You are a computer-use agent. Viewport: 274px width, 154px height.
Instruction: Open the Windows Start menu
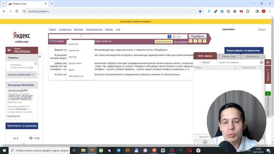tap(4, 150)
